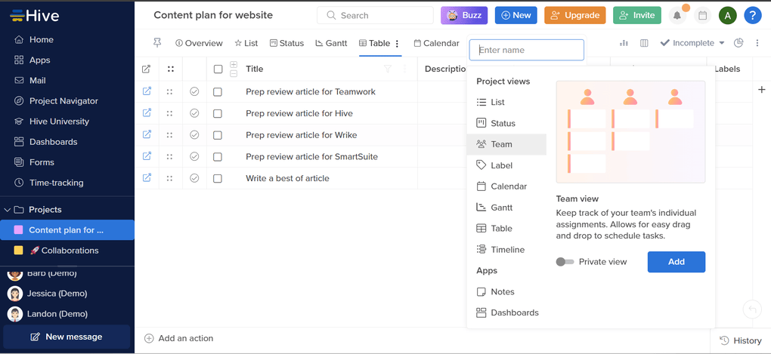
Task: Open the Prep review article for Teamwork row link icon
Action: pos(147,91)
